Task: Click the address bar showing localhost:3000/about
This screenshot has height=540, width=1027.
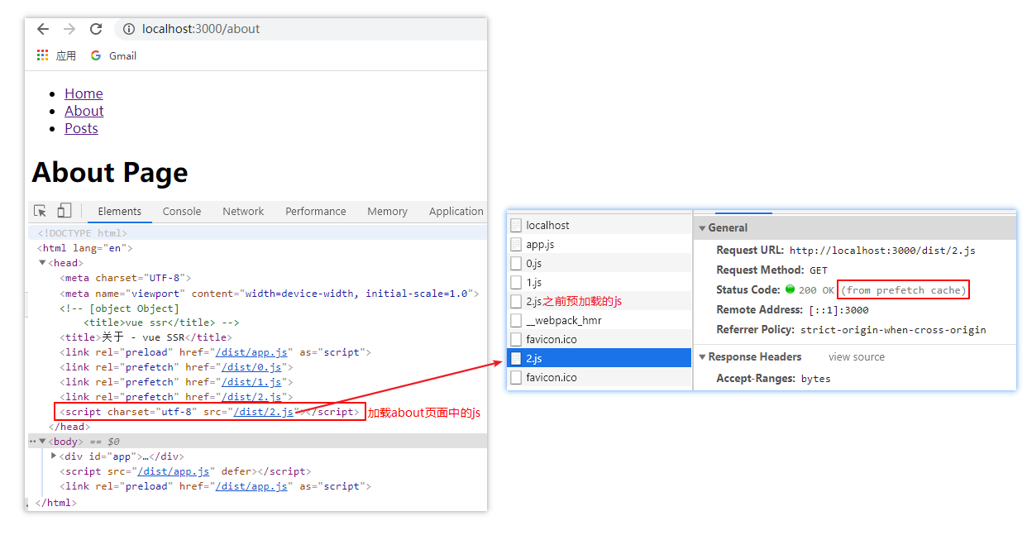Action: tap(299, 29)
